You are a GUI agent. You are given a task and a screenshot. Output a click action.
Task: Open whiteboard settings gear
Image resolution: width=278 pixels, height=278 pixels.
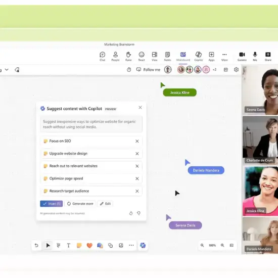click(236, 70)
